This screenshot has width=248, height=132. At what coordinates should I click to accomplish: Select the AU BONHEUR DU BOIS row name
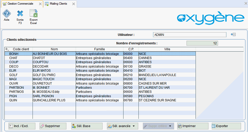pos(54,54)
